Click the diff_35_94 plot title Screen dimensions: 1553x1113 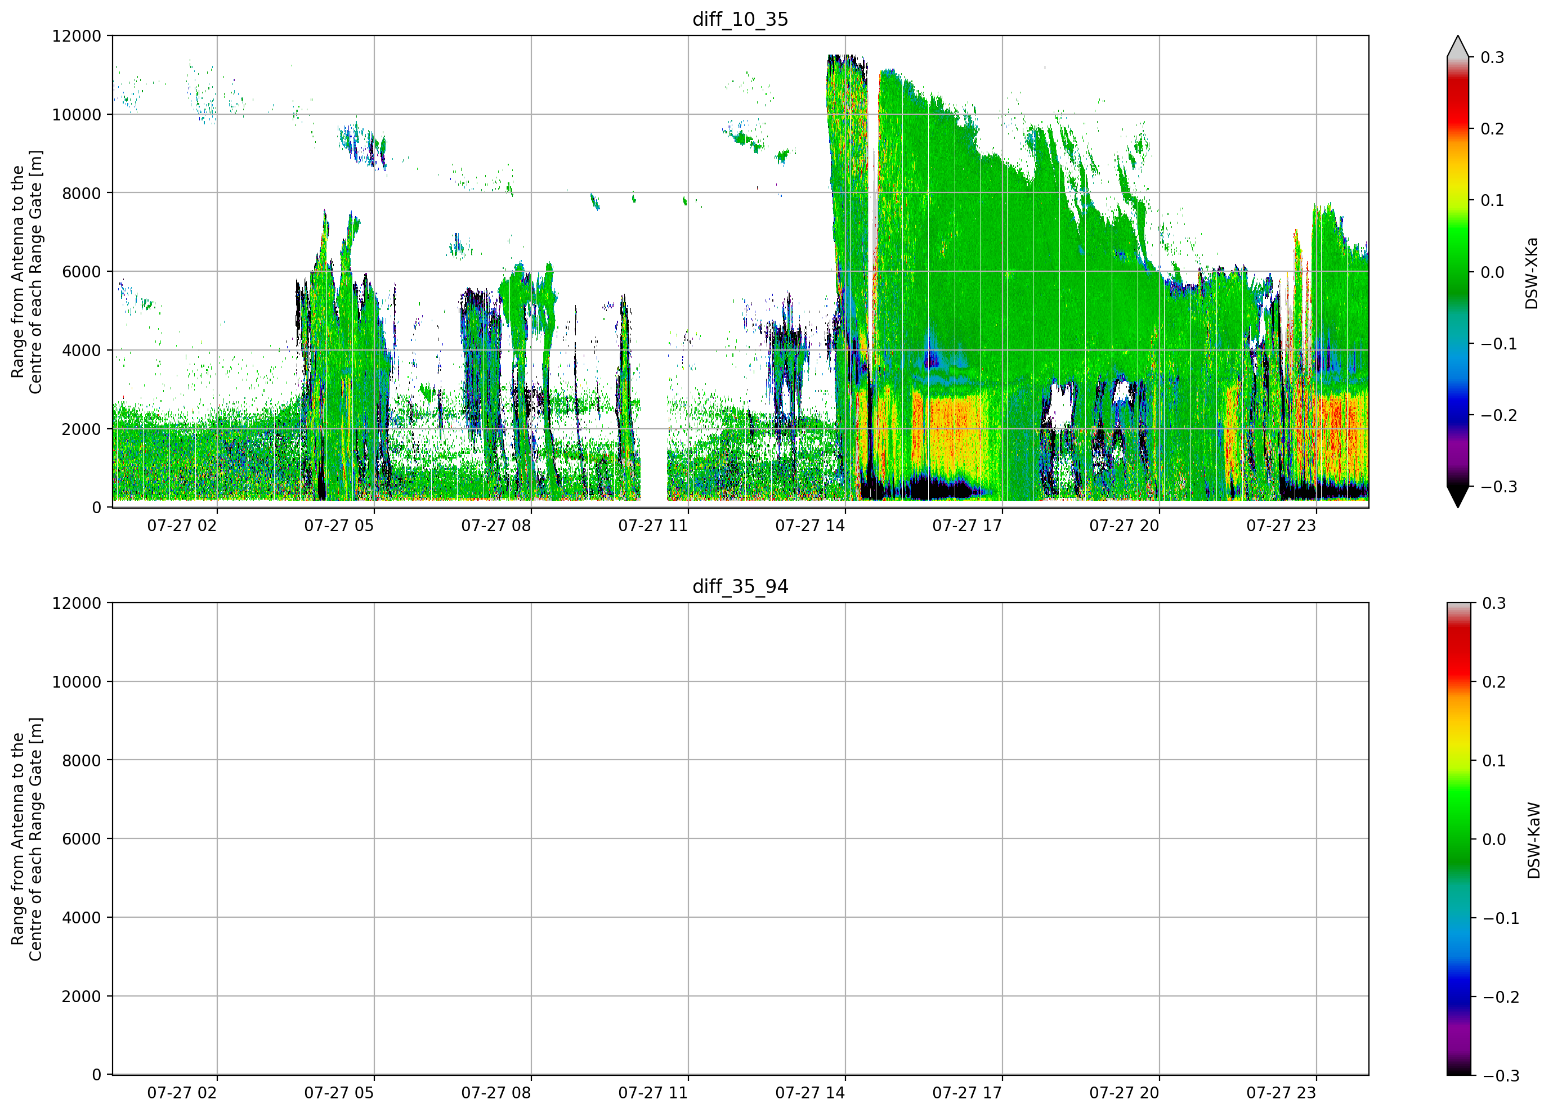(740, 587)
